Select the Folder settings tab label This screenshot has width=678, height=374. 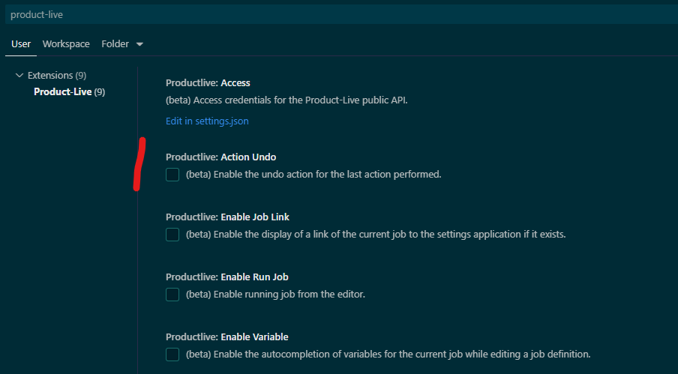[x=115, y=44]
